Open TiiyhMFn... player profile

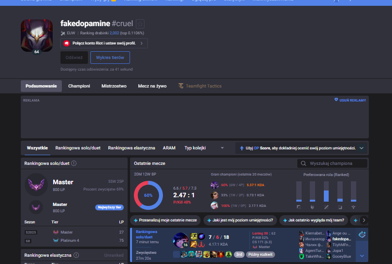coord(342,245)
